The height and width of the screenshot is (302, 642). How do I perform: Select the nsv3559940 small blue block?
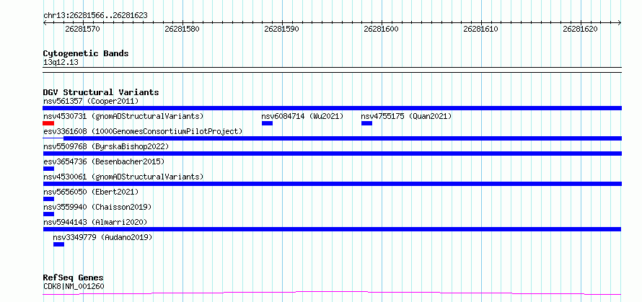pyautogui.click(x=48, y=214)
